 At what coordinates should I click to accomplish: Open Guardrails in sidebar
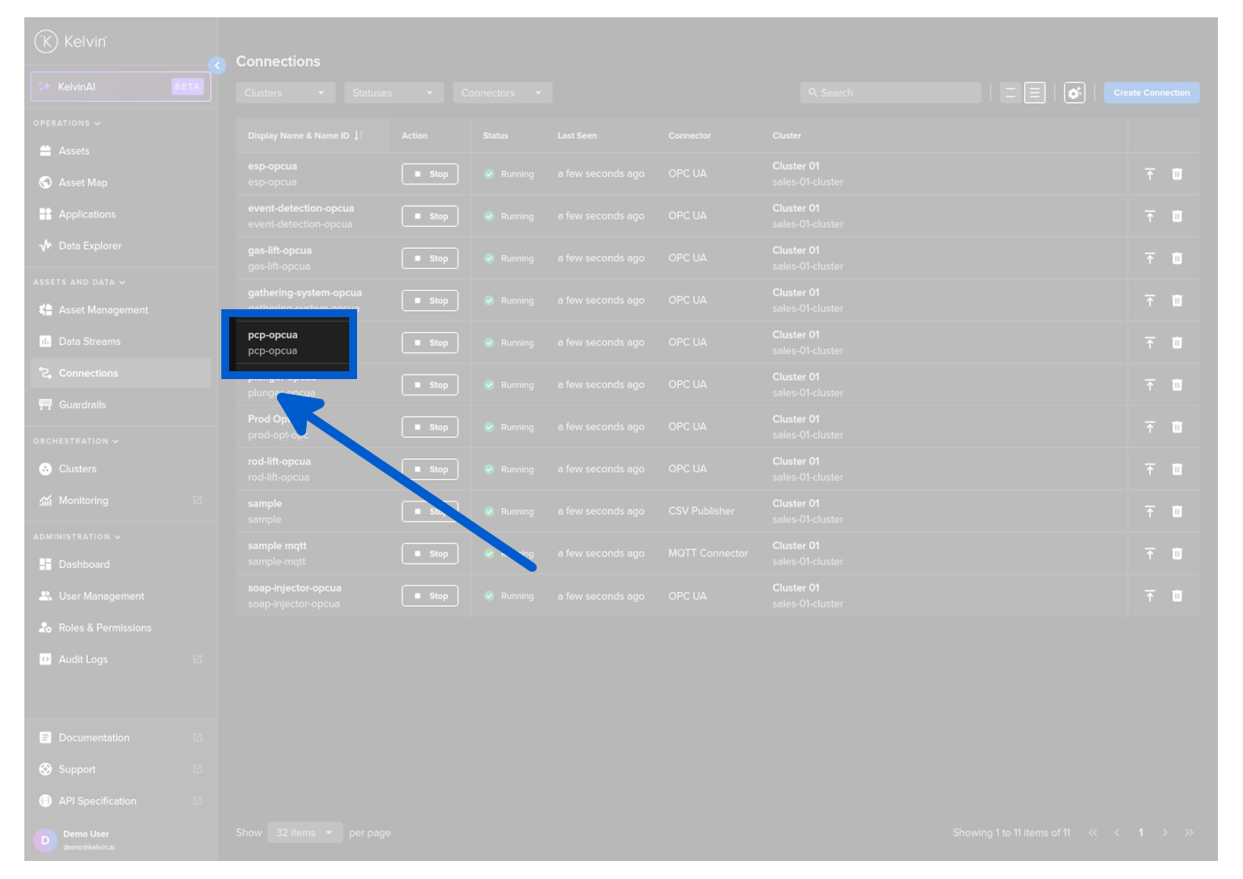(82, 405)
